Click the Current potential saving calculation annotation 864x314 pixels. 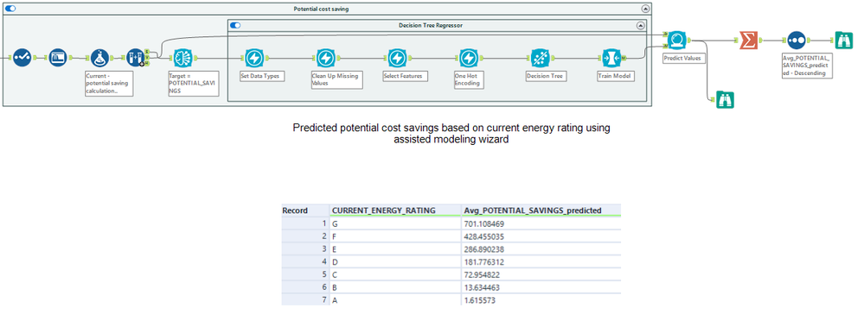[x=109, y=83]
